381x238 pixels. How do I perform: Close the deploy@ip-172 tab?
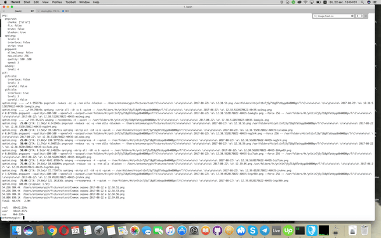(x=38, y=11)
